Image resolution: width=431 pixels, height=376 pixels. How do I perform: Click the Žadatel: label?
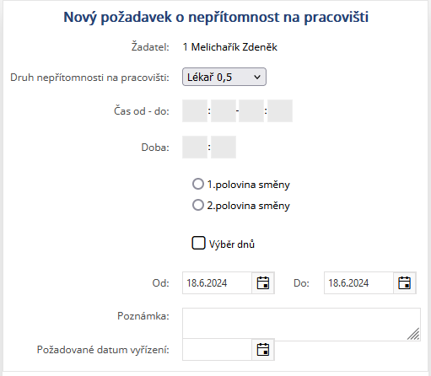point(150,46)
